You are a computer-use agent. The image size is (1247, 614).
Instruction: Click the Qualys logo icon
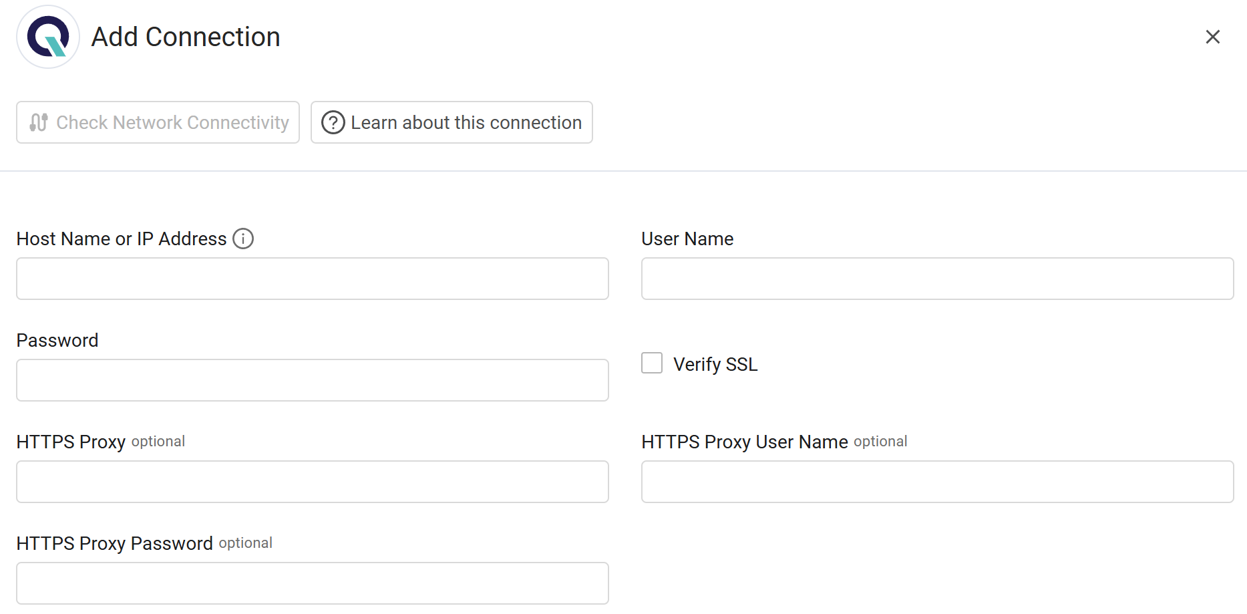[48, 37]
